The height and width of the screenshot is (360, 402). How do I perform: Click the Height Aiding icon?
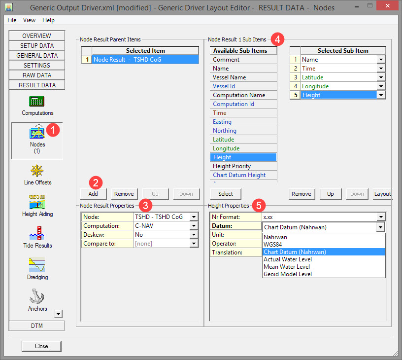(37, 202)
